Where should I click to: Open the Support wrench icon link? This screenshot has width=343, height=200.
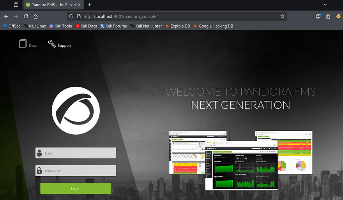(x=52, y=44)
